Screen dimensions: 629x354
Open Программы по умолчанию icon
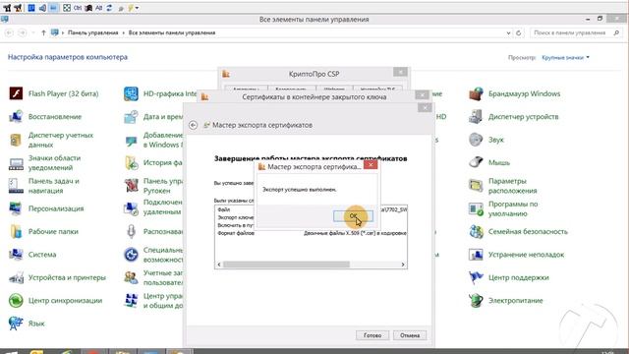coord(476,208)
